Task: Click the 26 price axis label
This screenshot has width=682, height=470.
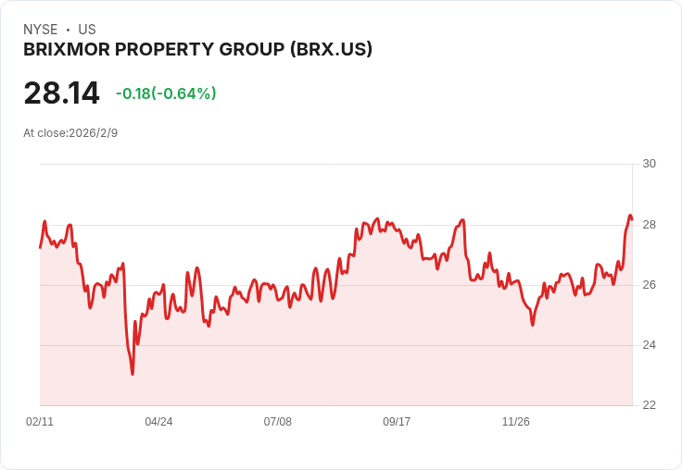Action: point(649,285)
